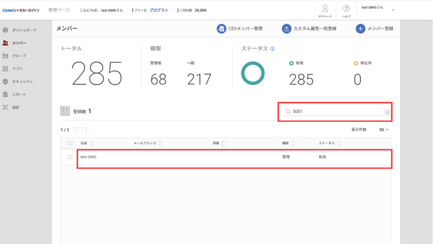The width and height of the screenshot is (433, 244).
Task: Sort by 名前 column arrows
Action: point(91,143)
